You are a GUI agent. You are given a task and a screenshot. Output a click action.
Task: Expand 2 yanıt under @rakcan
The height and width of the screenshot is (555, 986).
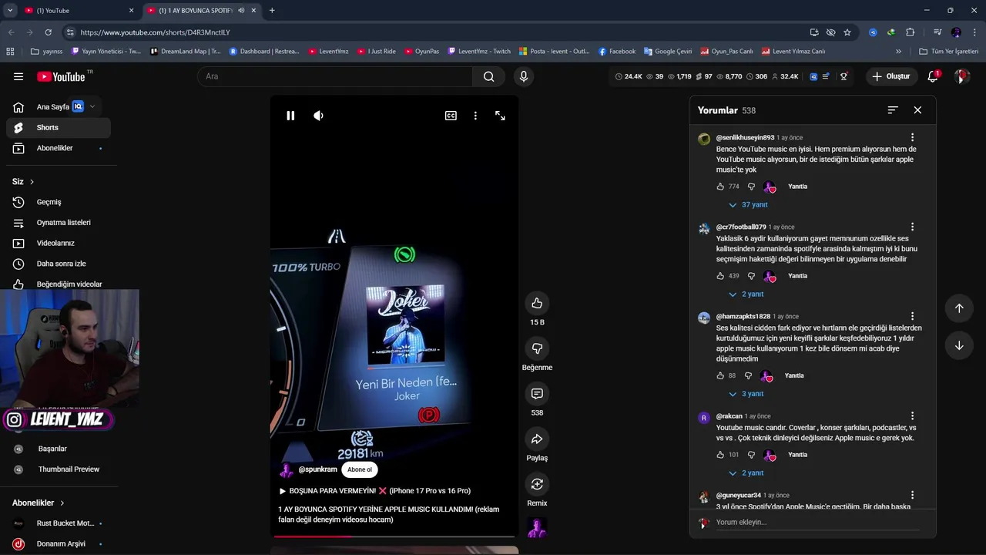[746, 473]
